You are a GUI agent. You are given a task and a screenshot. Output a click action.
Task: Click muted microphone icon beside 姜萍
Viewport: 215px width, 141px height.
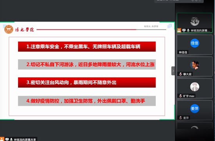coord(181,118)
